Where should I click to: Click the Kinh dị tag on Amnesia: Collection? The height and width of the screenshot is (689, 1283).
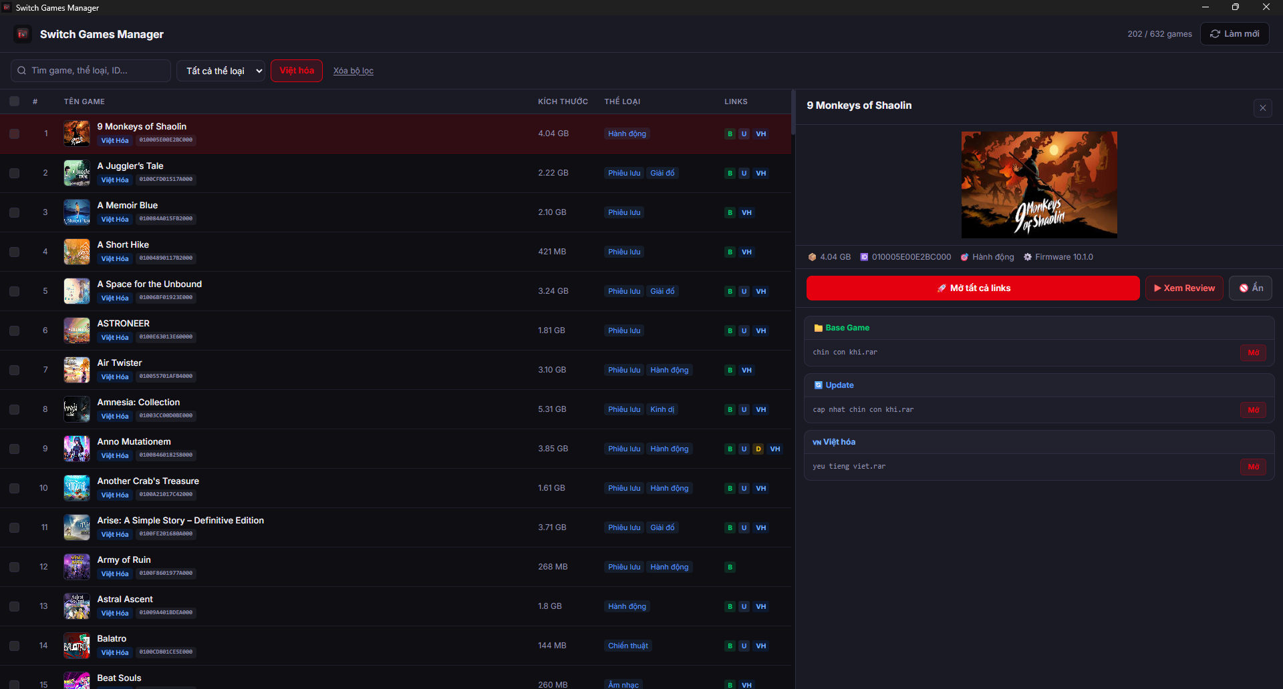click(x=662, y=410)
